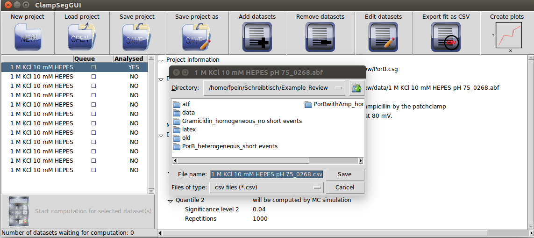Image resolution: width=534 pixels, height=238 pixels.
Task: Click the file list horizontal scrollbar thumb
Action: coord(243,160)
